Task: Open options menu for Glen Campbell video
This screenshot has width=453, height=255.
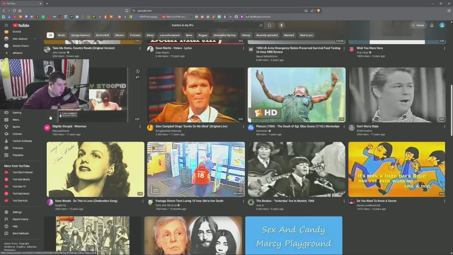Action: (x=243, y=127)
